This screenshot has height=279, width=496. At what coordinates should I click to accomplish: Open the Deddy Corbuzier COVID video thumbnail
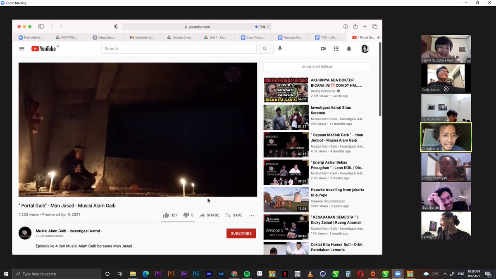point(286,90)
